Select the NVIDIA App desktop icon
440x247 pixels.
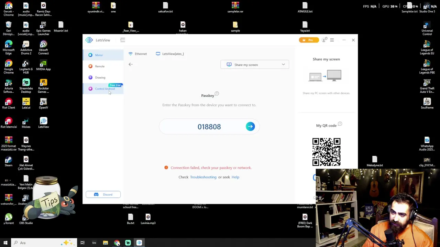tap(43, 64)
